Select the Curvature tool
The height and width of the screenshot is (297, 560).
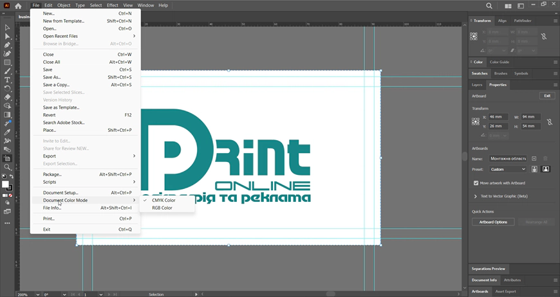point(7,54)
